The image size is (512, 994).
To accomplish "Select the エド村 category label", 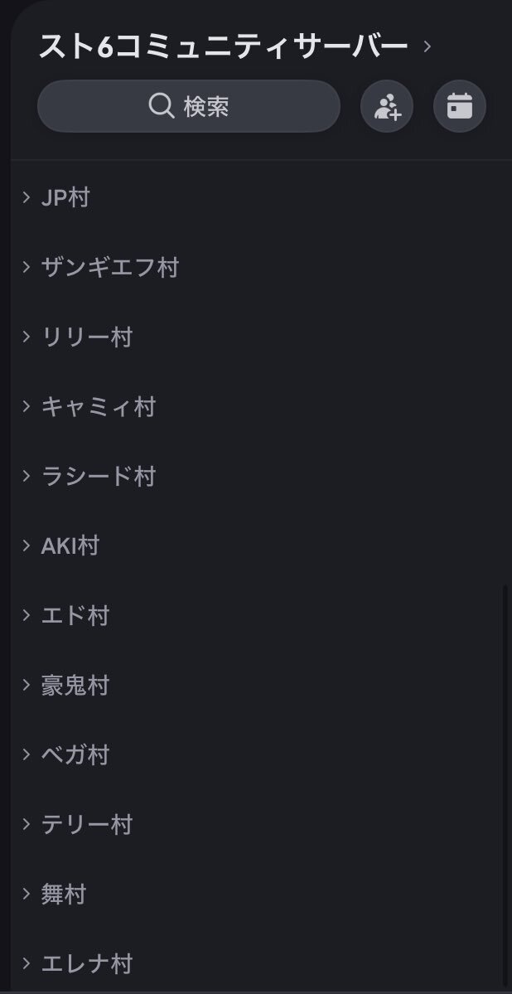I will (x=75, y=615).
